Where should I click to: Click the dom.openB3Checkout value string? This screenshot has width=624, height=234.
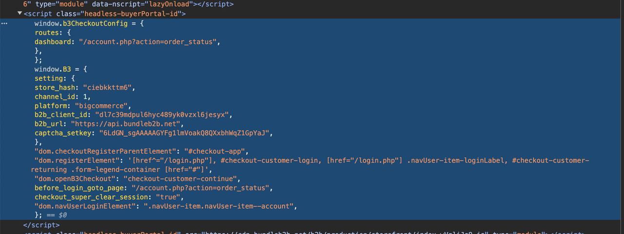(178, 179)
